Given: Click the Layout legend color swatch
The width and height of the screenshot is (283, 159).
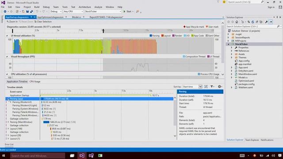Looking at the screenshot, I should tap(162, 36).
